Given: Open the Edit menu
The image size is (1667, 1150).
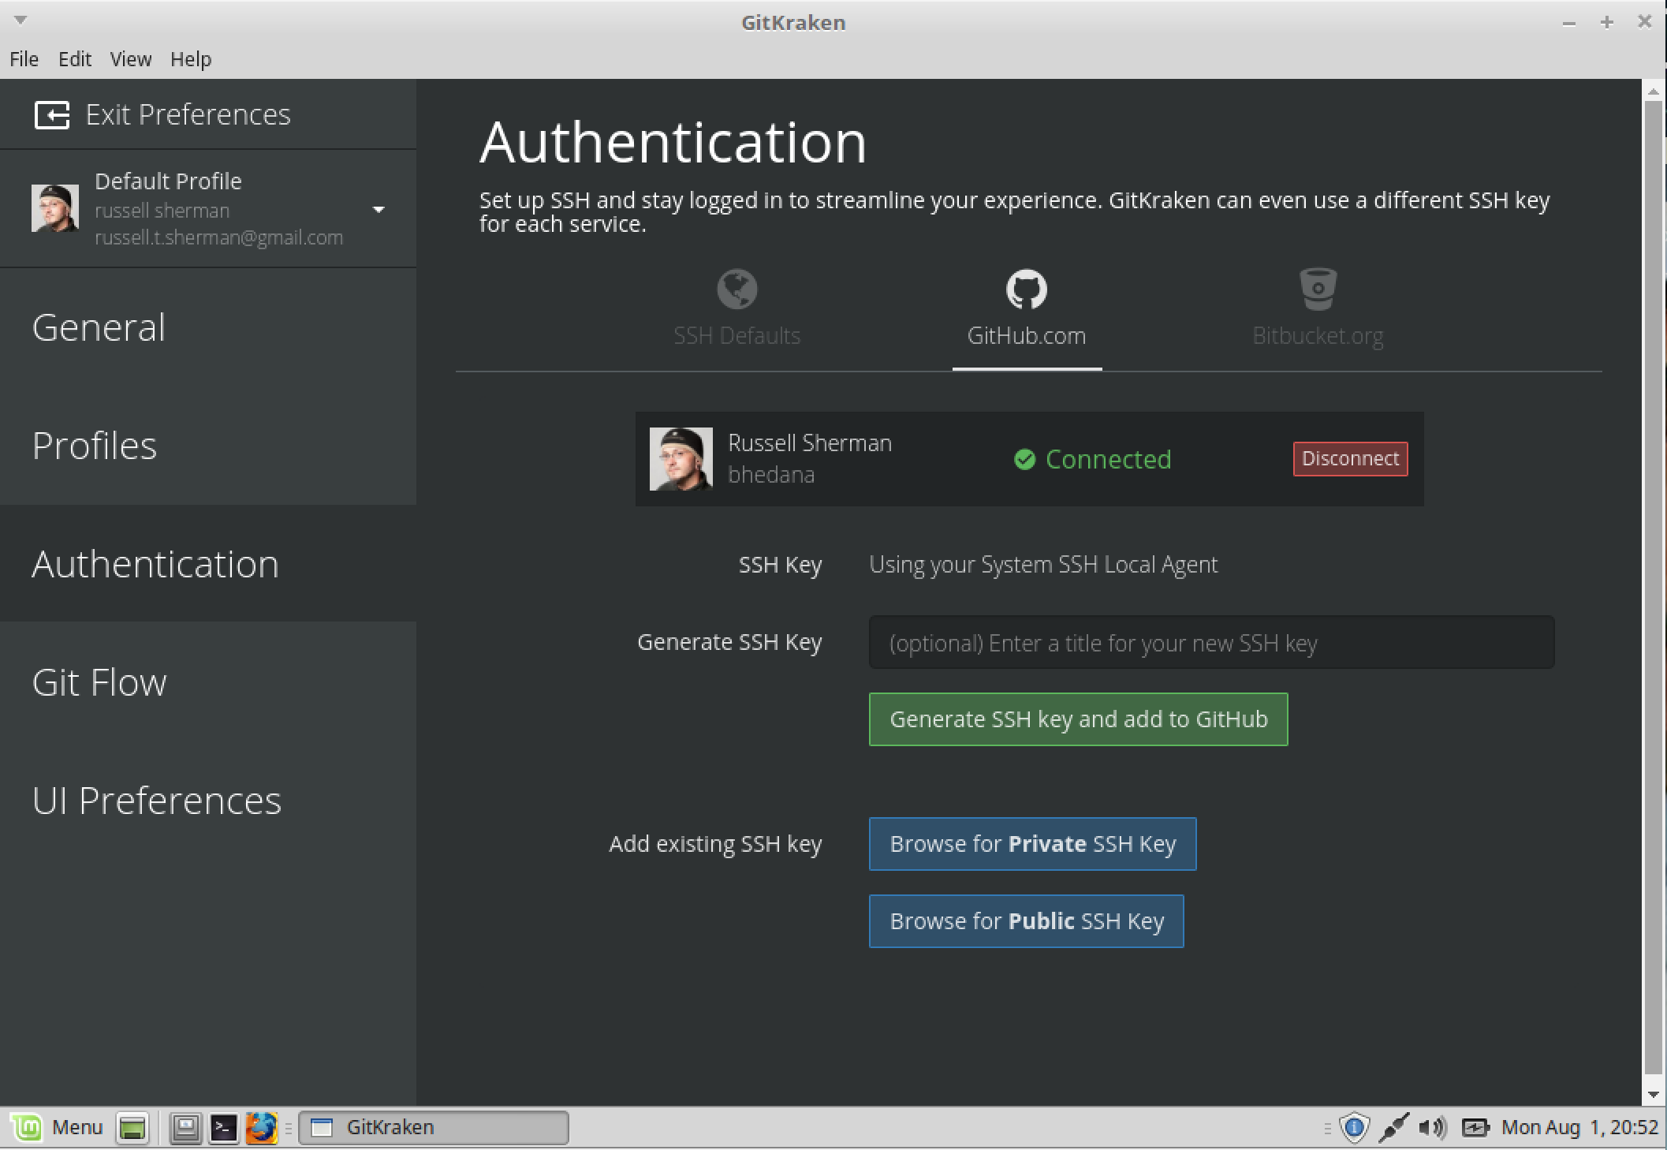Looking at the screenshot, I should tap(75, 59).
